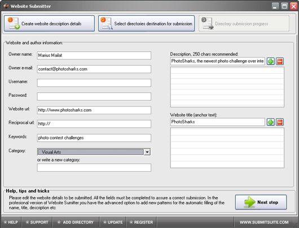
Task: Open the WWW.SUBMITSUITE.COM link
Action: click(x=264, y=222)
